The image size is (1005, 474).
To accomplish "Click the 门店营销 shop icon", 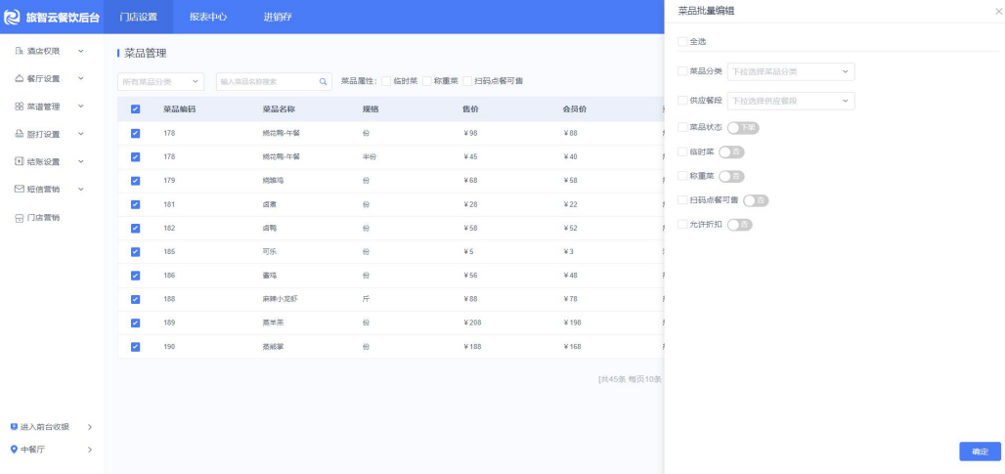I will 20,218.
